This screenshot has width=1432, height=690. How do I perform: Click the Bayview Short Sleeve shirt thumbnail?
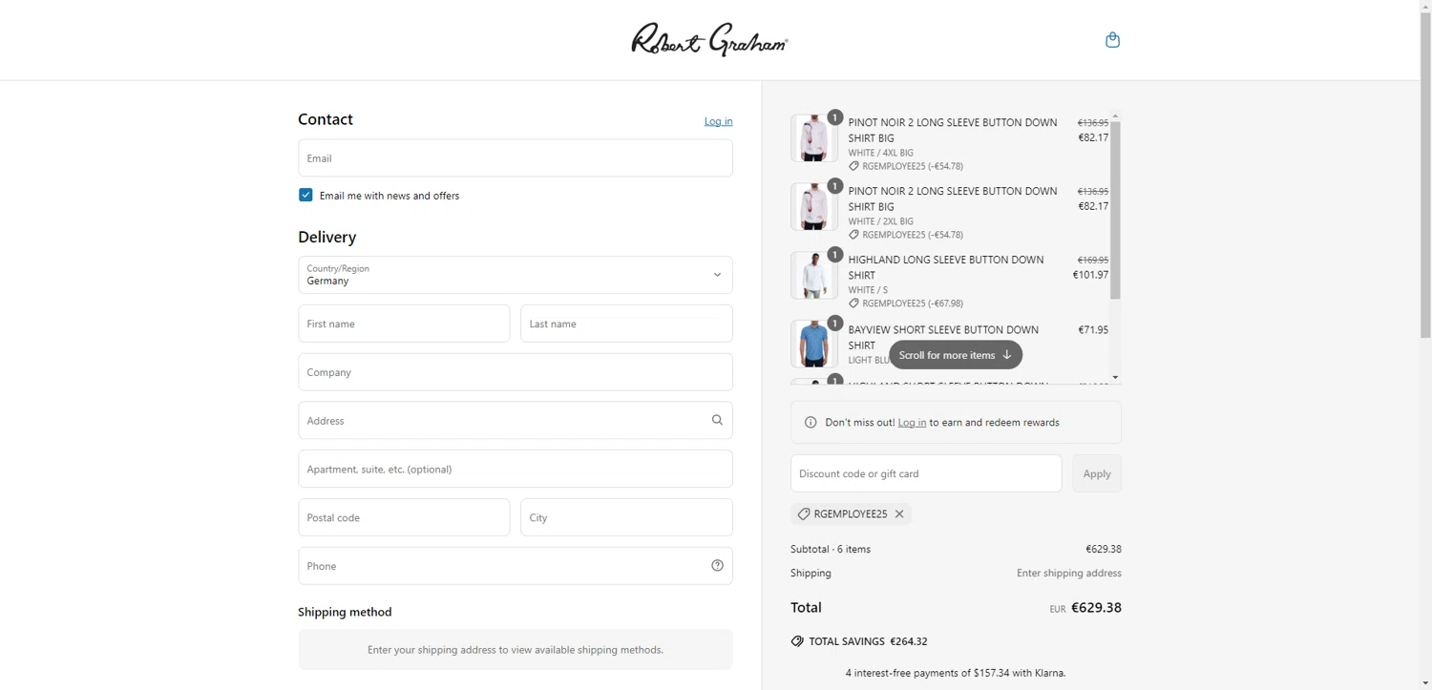pyautogui.click(x=813, y=345)
